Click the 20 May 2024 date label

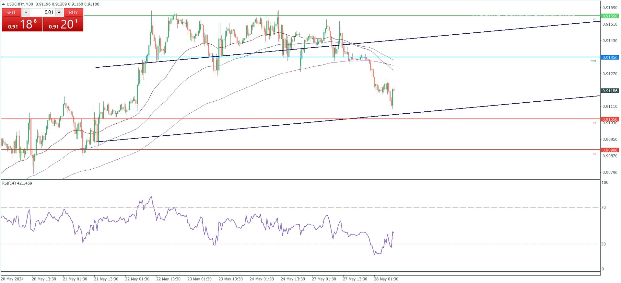point(12,279)
